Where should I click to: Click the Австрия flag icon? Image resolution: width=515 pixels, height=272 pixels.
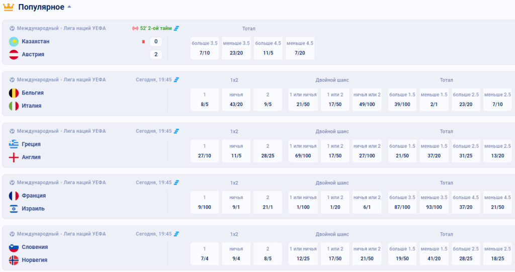coord(14,54)
